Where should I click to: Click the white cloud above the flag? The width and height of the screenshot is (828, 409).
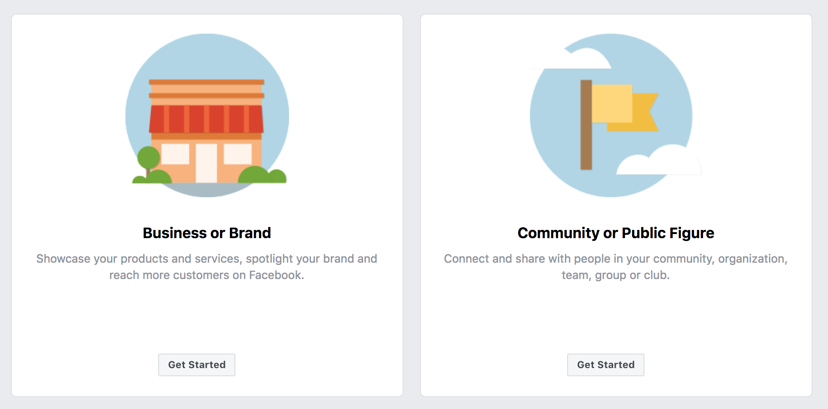point(586,59)
